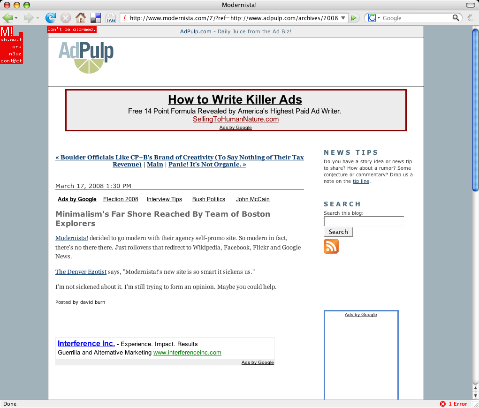Screen dimensions: 479x408
Task: Click the vertical scrollbar thumb
Action: click(475, 110)
